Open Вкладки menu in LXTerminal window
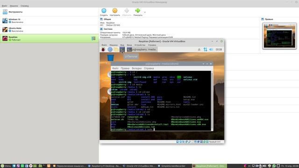 136,68
